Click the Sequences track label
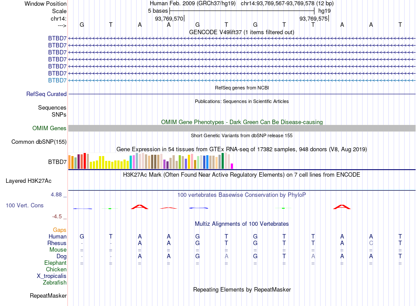This screenshot has height=306, width=416. [52, 107]
